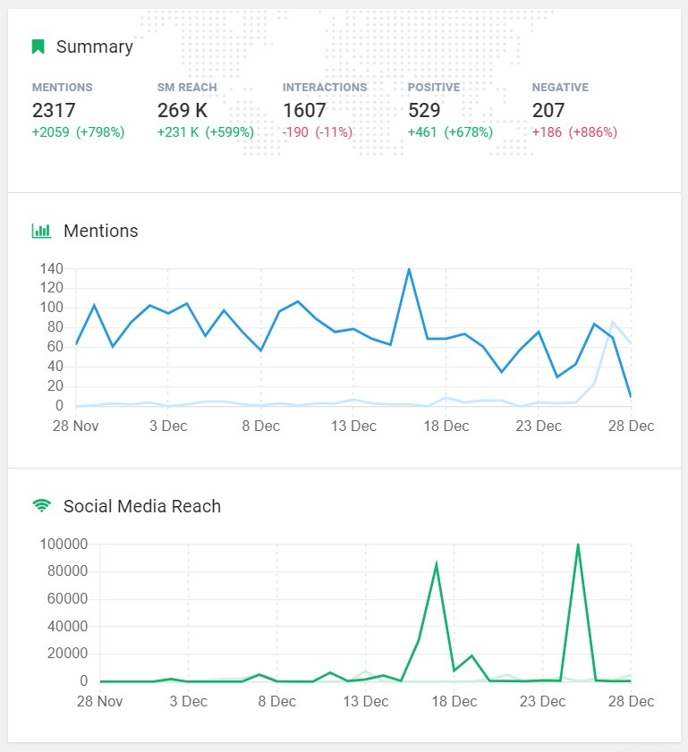This screenshot has height=752, width=688.
Task: Click the +186 (+886%) negative change figure
Action: coord(574,132)
